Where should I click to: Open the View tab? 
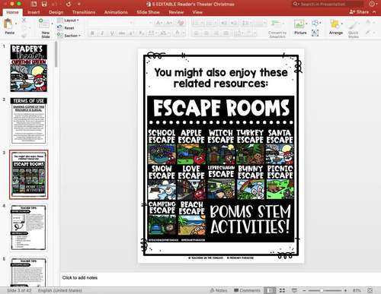pyautogui.click(x=197, y=12)
